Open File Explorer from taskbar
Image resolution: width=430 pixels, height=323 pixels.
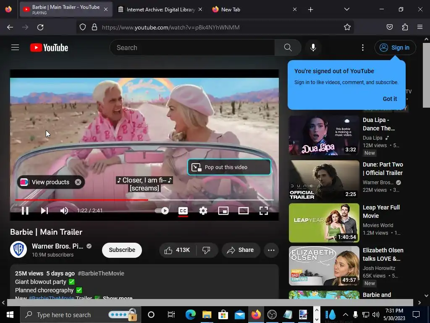point(207,315)
